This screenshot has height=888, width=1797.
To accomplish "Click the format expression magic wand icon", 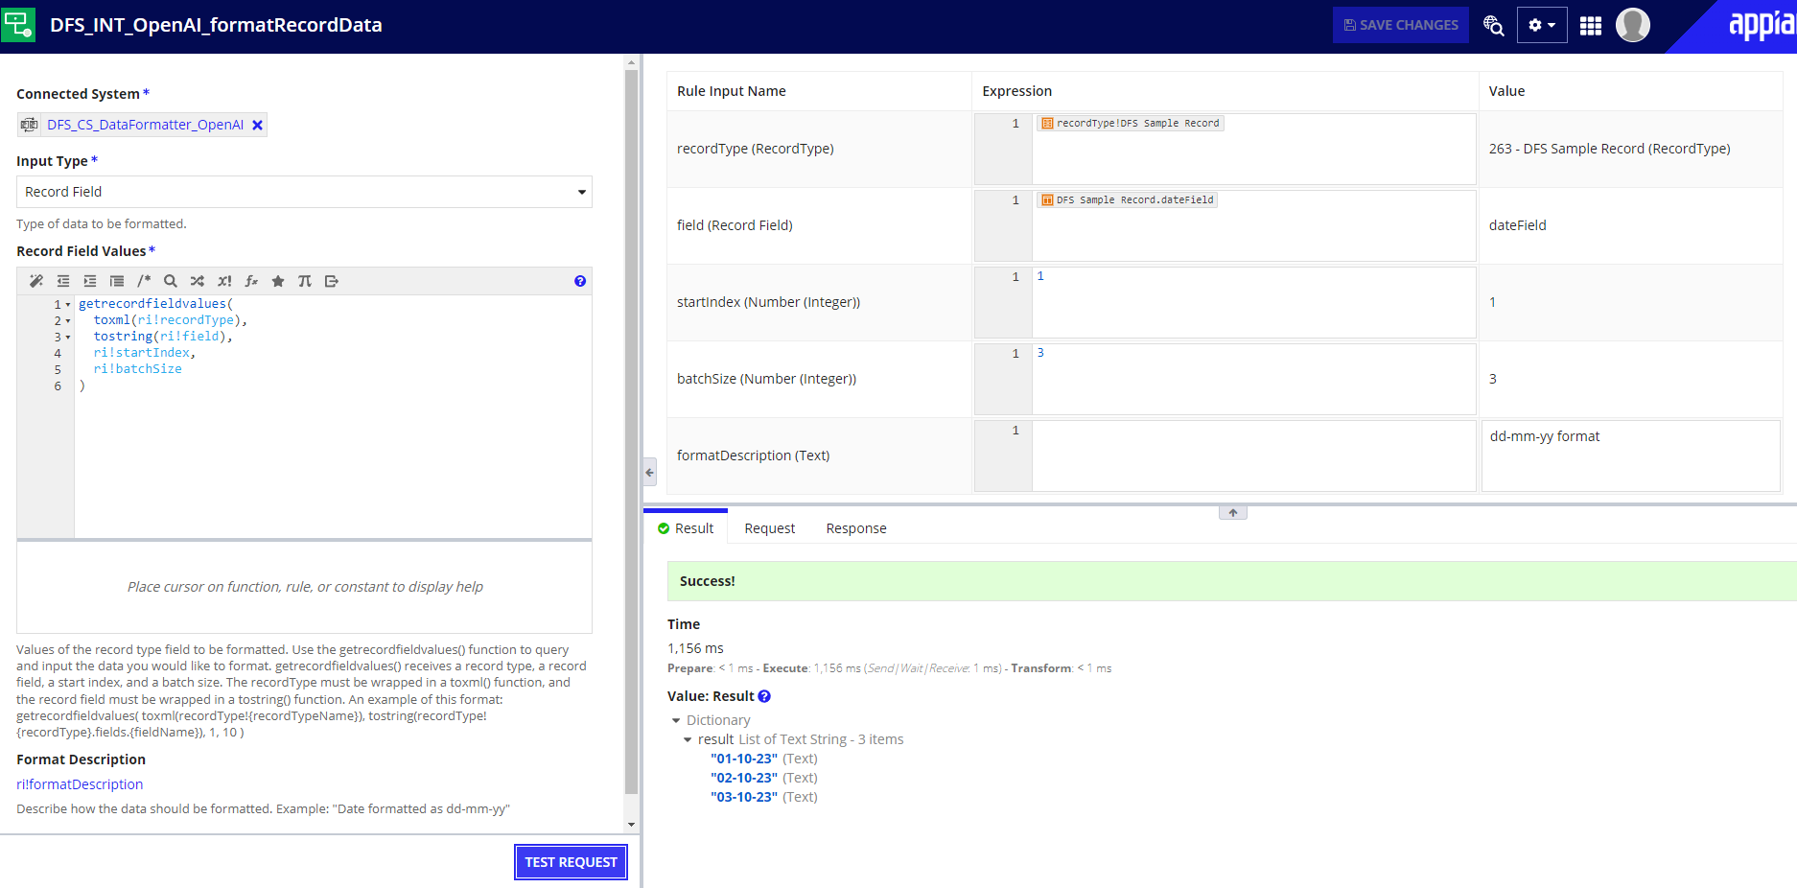I will [36, 281].
